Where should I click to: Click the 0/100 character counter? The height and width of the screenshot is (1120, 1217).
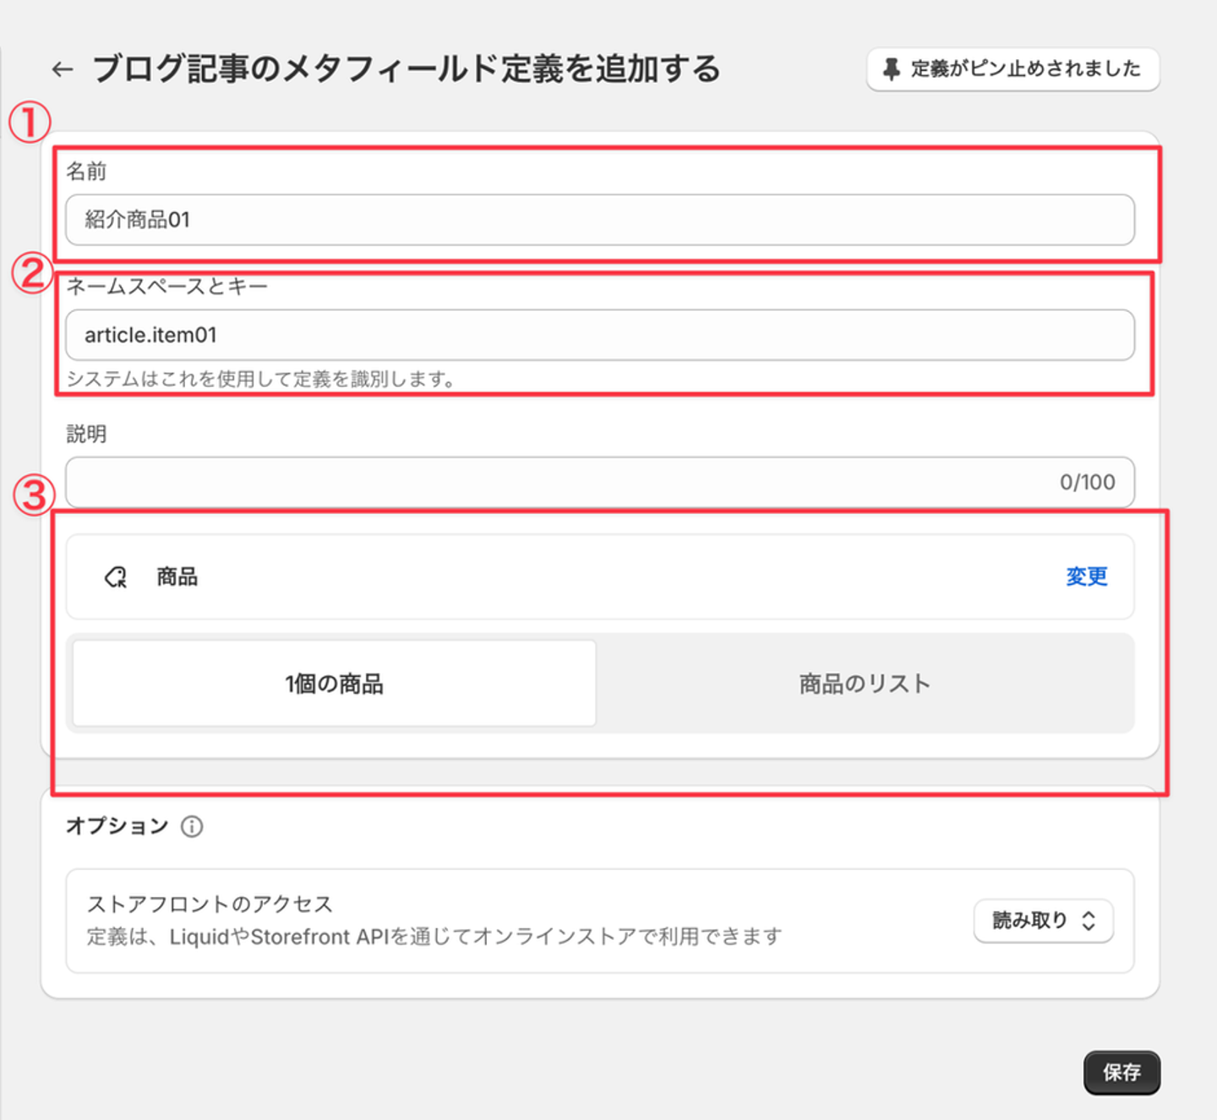[1087, 483]
